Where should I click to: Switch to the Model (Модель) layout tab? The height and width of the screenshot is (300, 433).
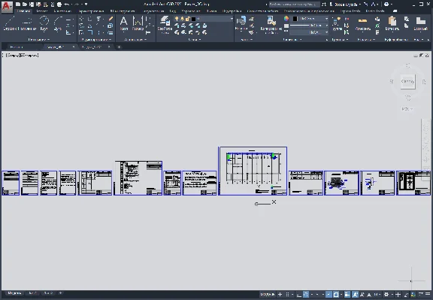click(14, 293)
